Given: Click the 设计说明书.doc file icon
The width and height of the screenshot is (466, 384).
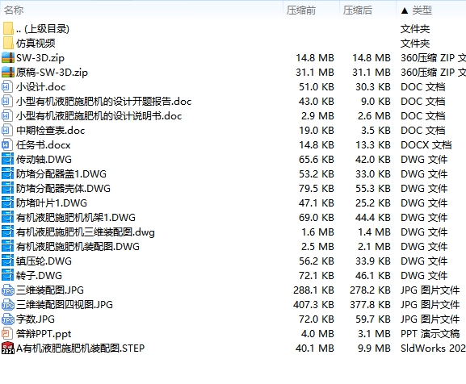Looking at the screenshot, I should click(x=7, y=116).
